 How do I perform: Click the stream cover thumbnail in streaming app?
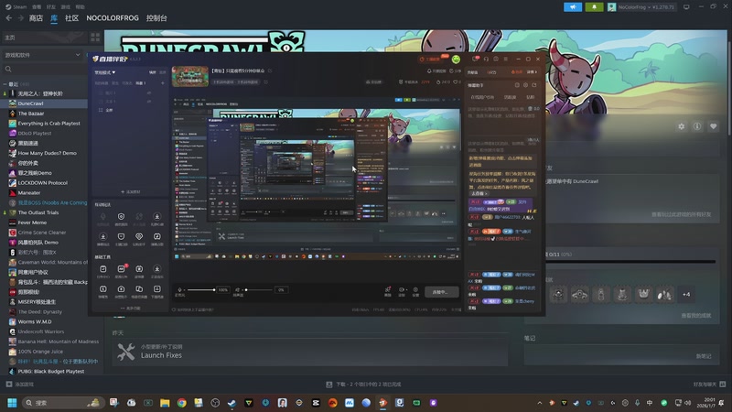[x=190, y=77]
